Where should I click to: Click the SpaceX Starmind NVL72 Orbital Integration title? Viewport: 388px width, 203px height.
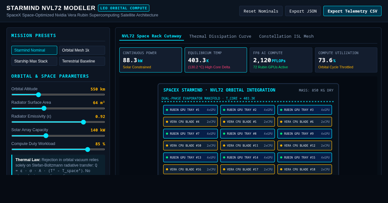(219, 90)
